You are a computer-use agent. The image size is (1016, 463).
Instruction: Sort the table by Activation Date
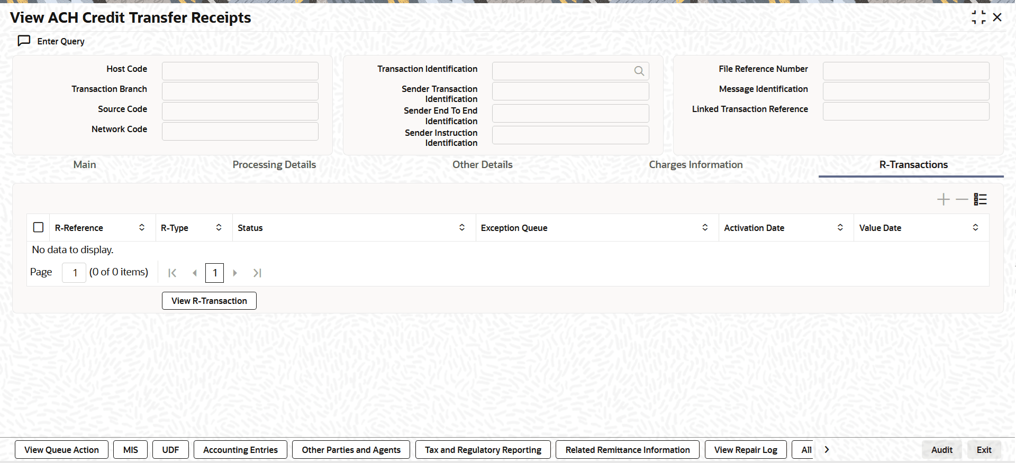840,227
